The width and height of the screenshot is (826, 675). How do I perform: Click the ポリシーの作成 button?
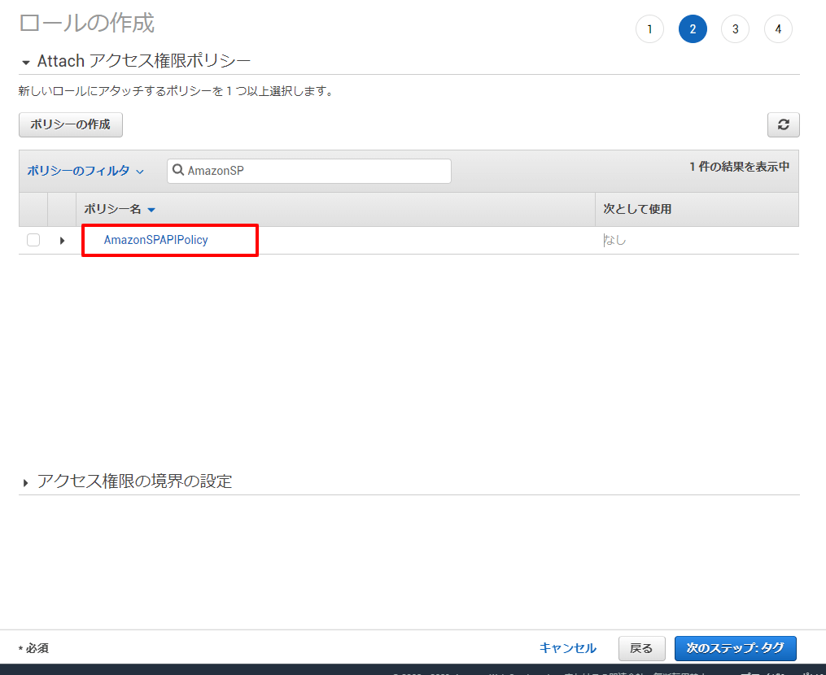(71, 124)
